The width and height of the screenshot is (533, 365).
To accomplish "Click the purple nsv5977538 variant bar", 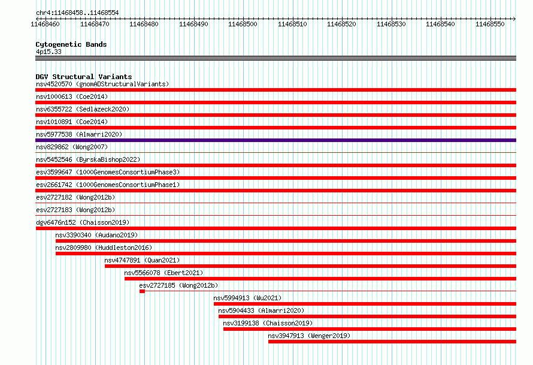I will click(275, 140).
